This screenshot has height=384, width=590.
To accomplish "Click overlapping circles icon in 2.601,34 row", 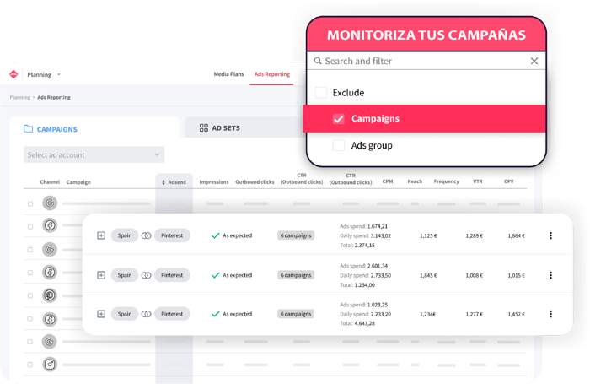I will tap(146, 275).
